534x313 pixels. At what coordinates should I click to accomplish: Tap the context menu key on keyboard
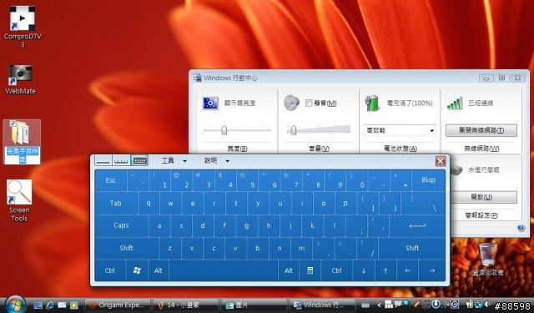click(x=310, y=270)
